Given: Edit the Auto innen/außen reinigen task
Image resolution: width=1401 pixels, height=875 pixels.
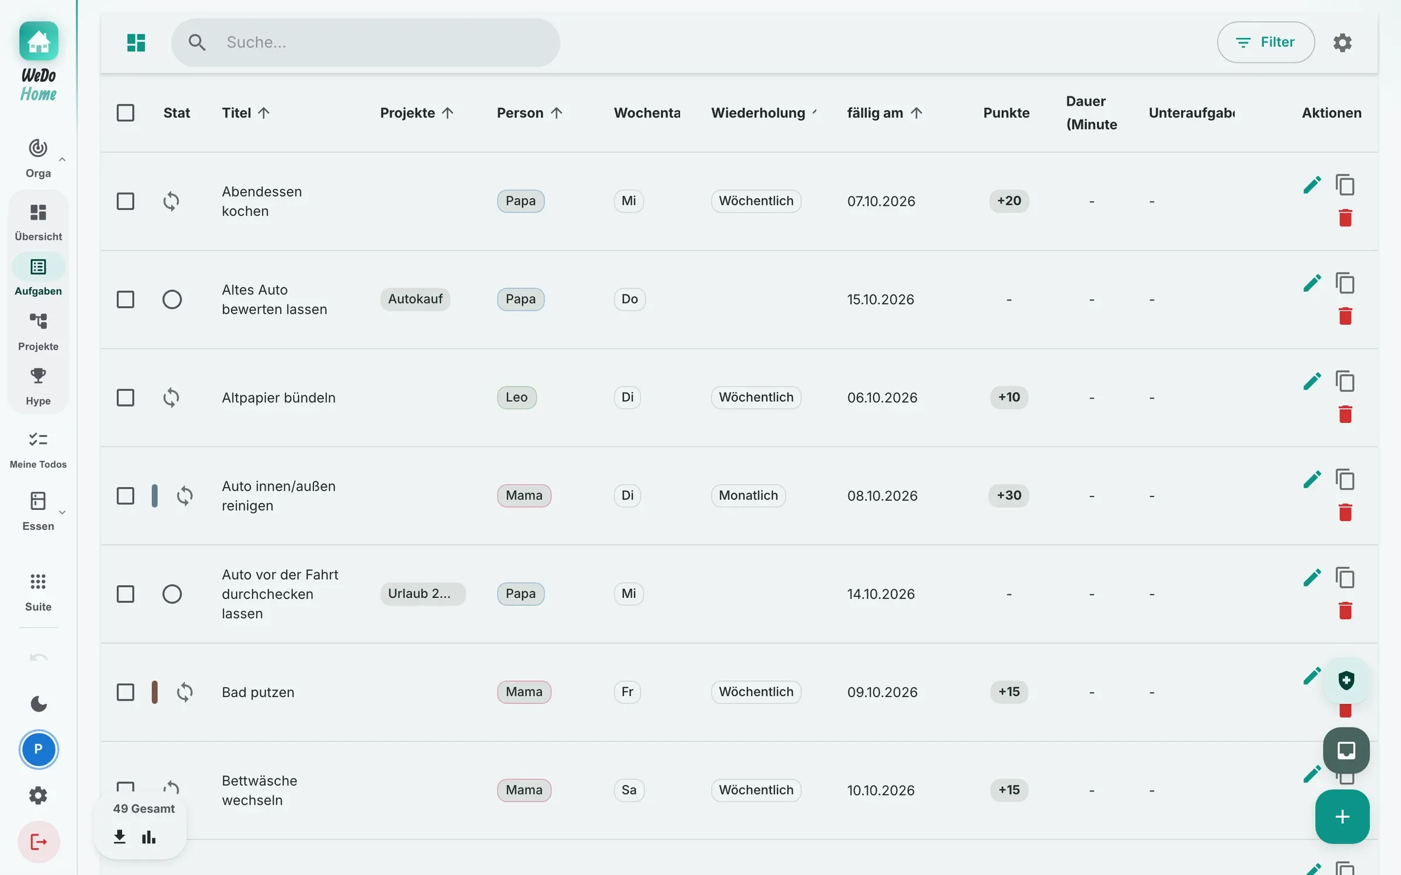Looking at the screenshot, I should tap(1312, 480).
